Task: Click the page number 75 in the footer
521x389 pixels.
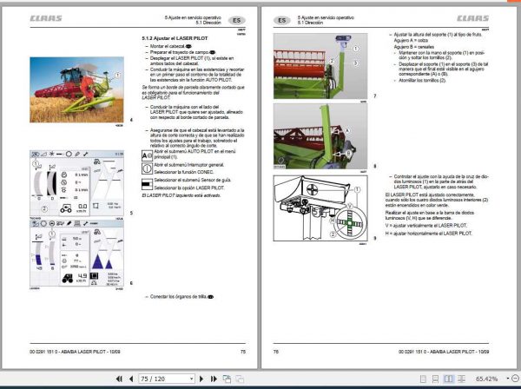Action: [243, 352]
